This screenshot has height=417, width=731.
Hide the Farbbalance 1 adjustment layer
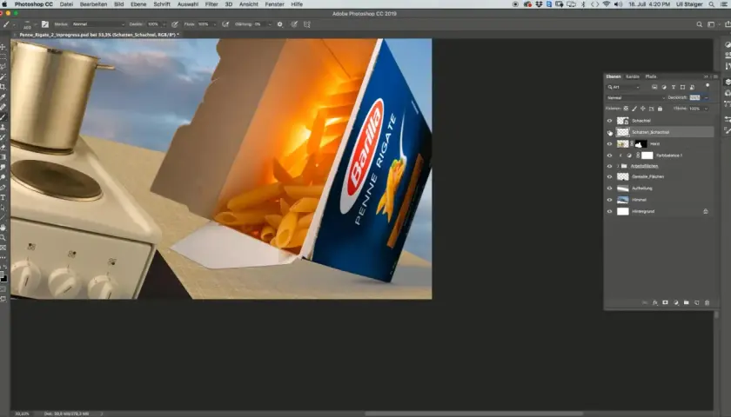click(609, 156)
